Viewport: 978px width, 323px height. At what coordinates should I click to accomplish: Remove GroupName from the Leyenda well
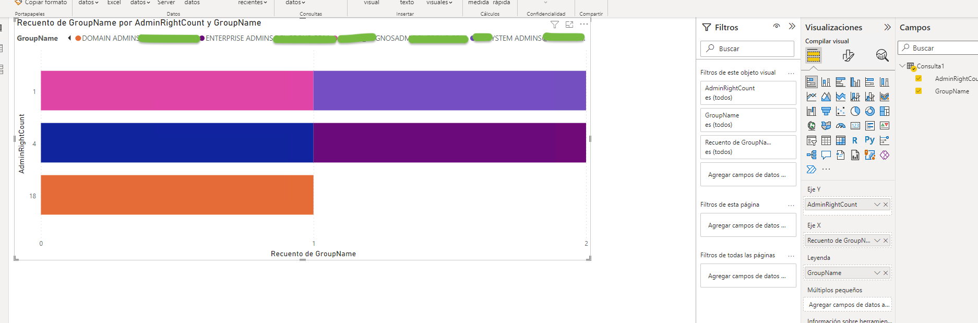pos(886,273)
